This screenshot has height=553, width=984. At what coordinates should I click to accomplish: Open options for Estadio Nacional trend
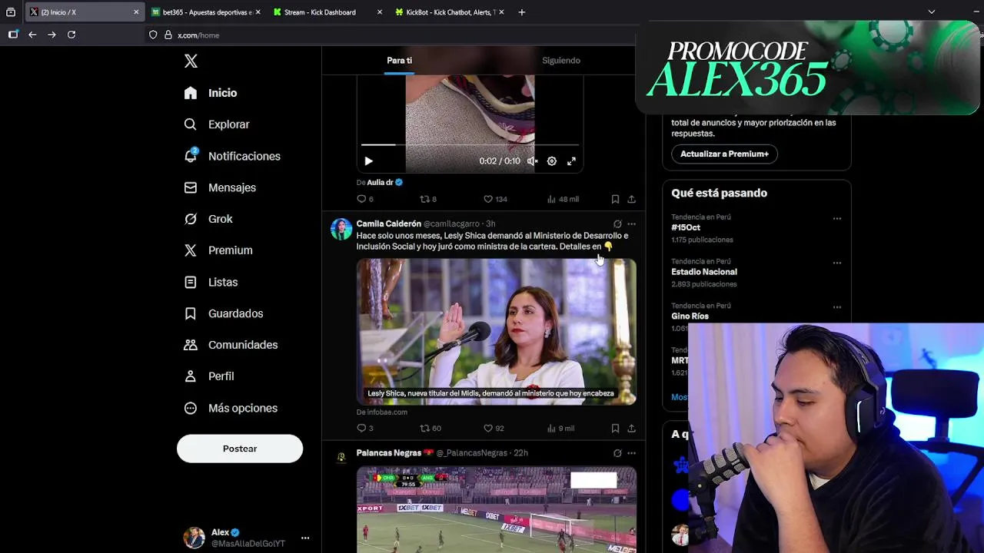[x=836, y=263]
